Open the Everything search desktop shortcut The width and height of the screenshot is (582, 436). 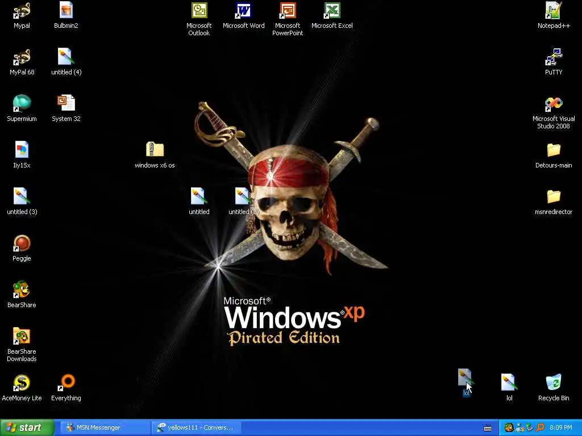point(66,388)
